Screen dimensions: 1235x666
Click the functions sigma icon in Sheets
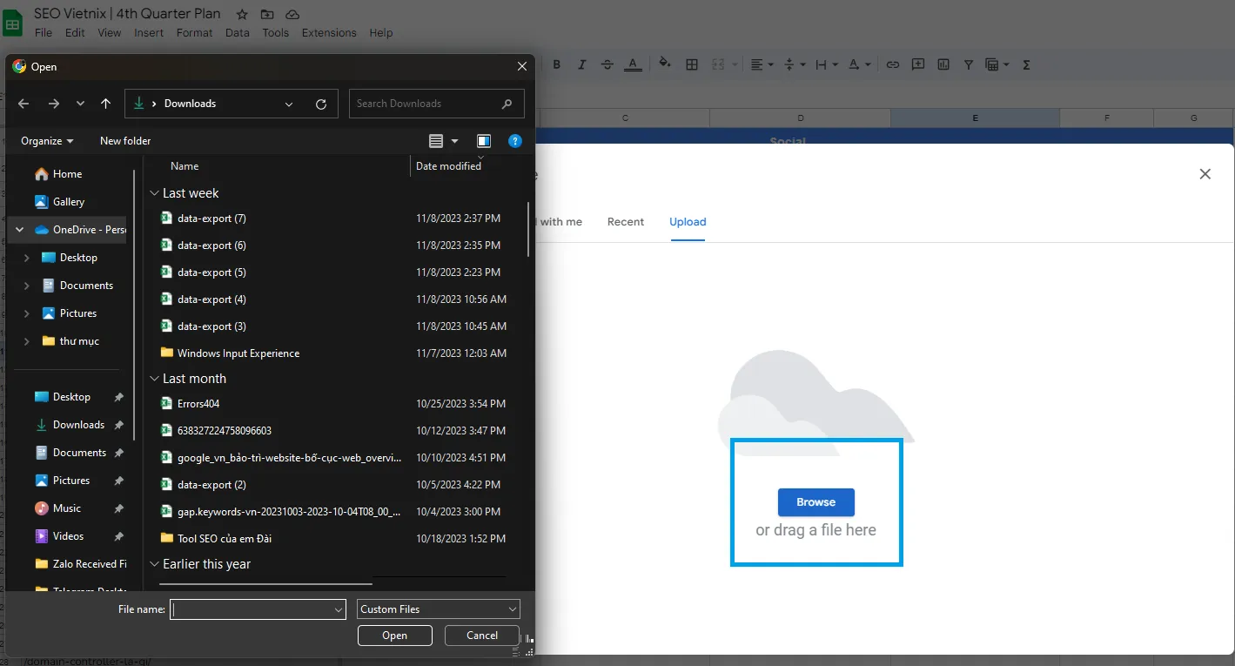pyautogui.click(x=1026, y=64)
